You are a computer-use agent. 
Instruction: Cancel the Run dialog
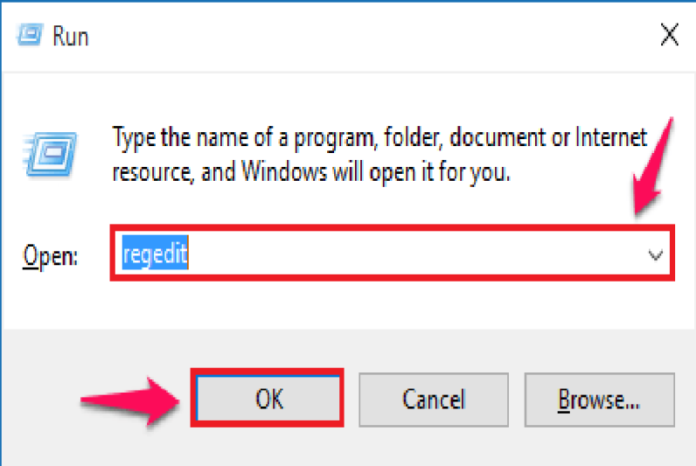(433, 400)
